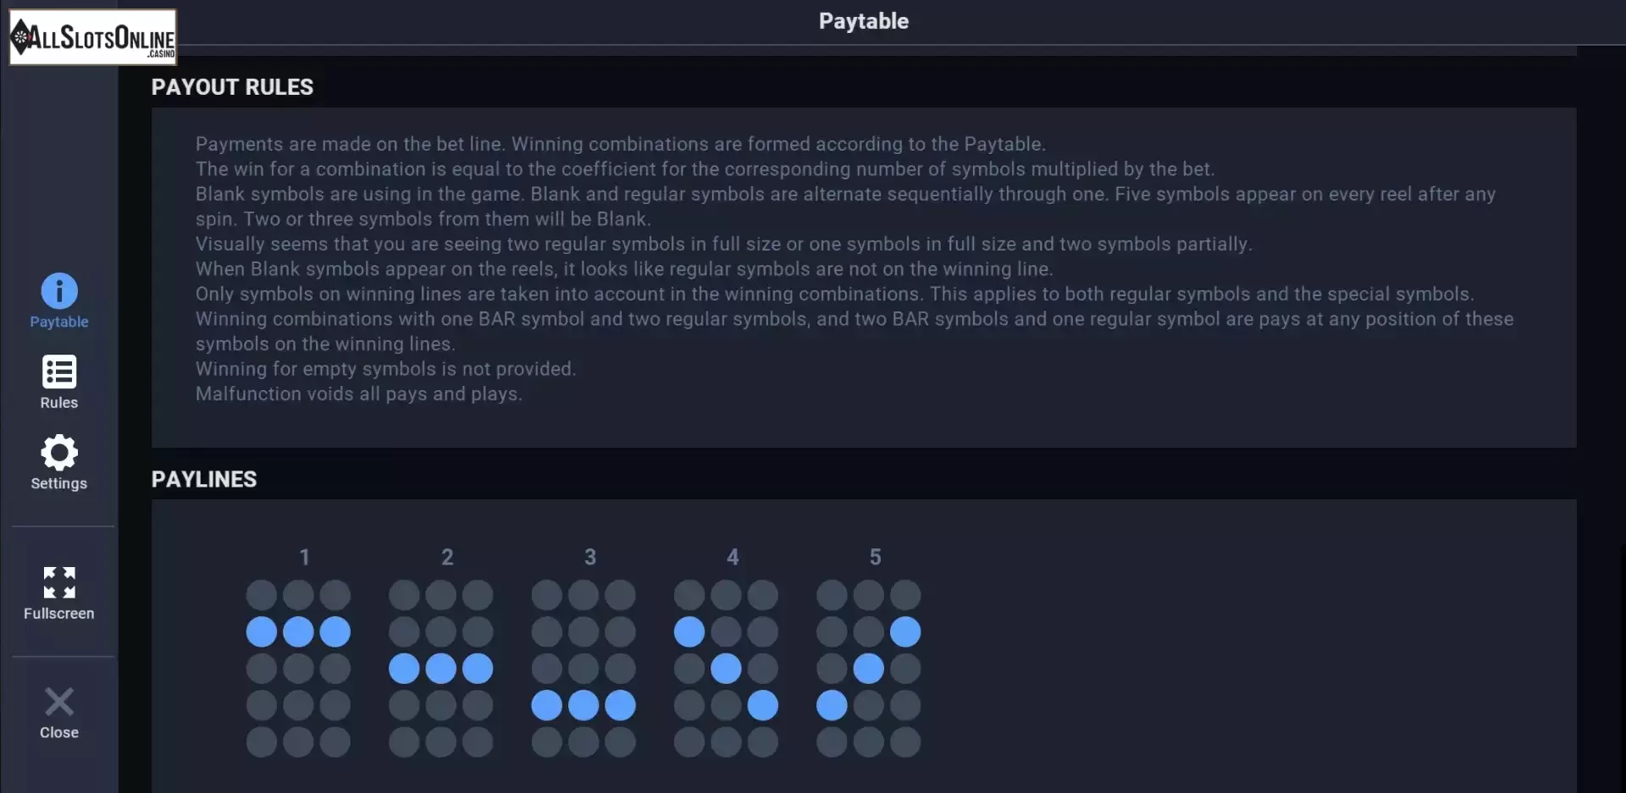Click the payline 3 diagram number

(x=590, y=557)
